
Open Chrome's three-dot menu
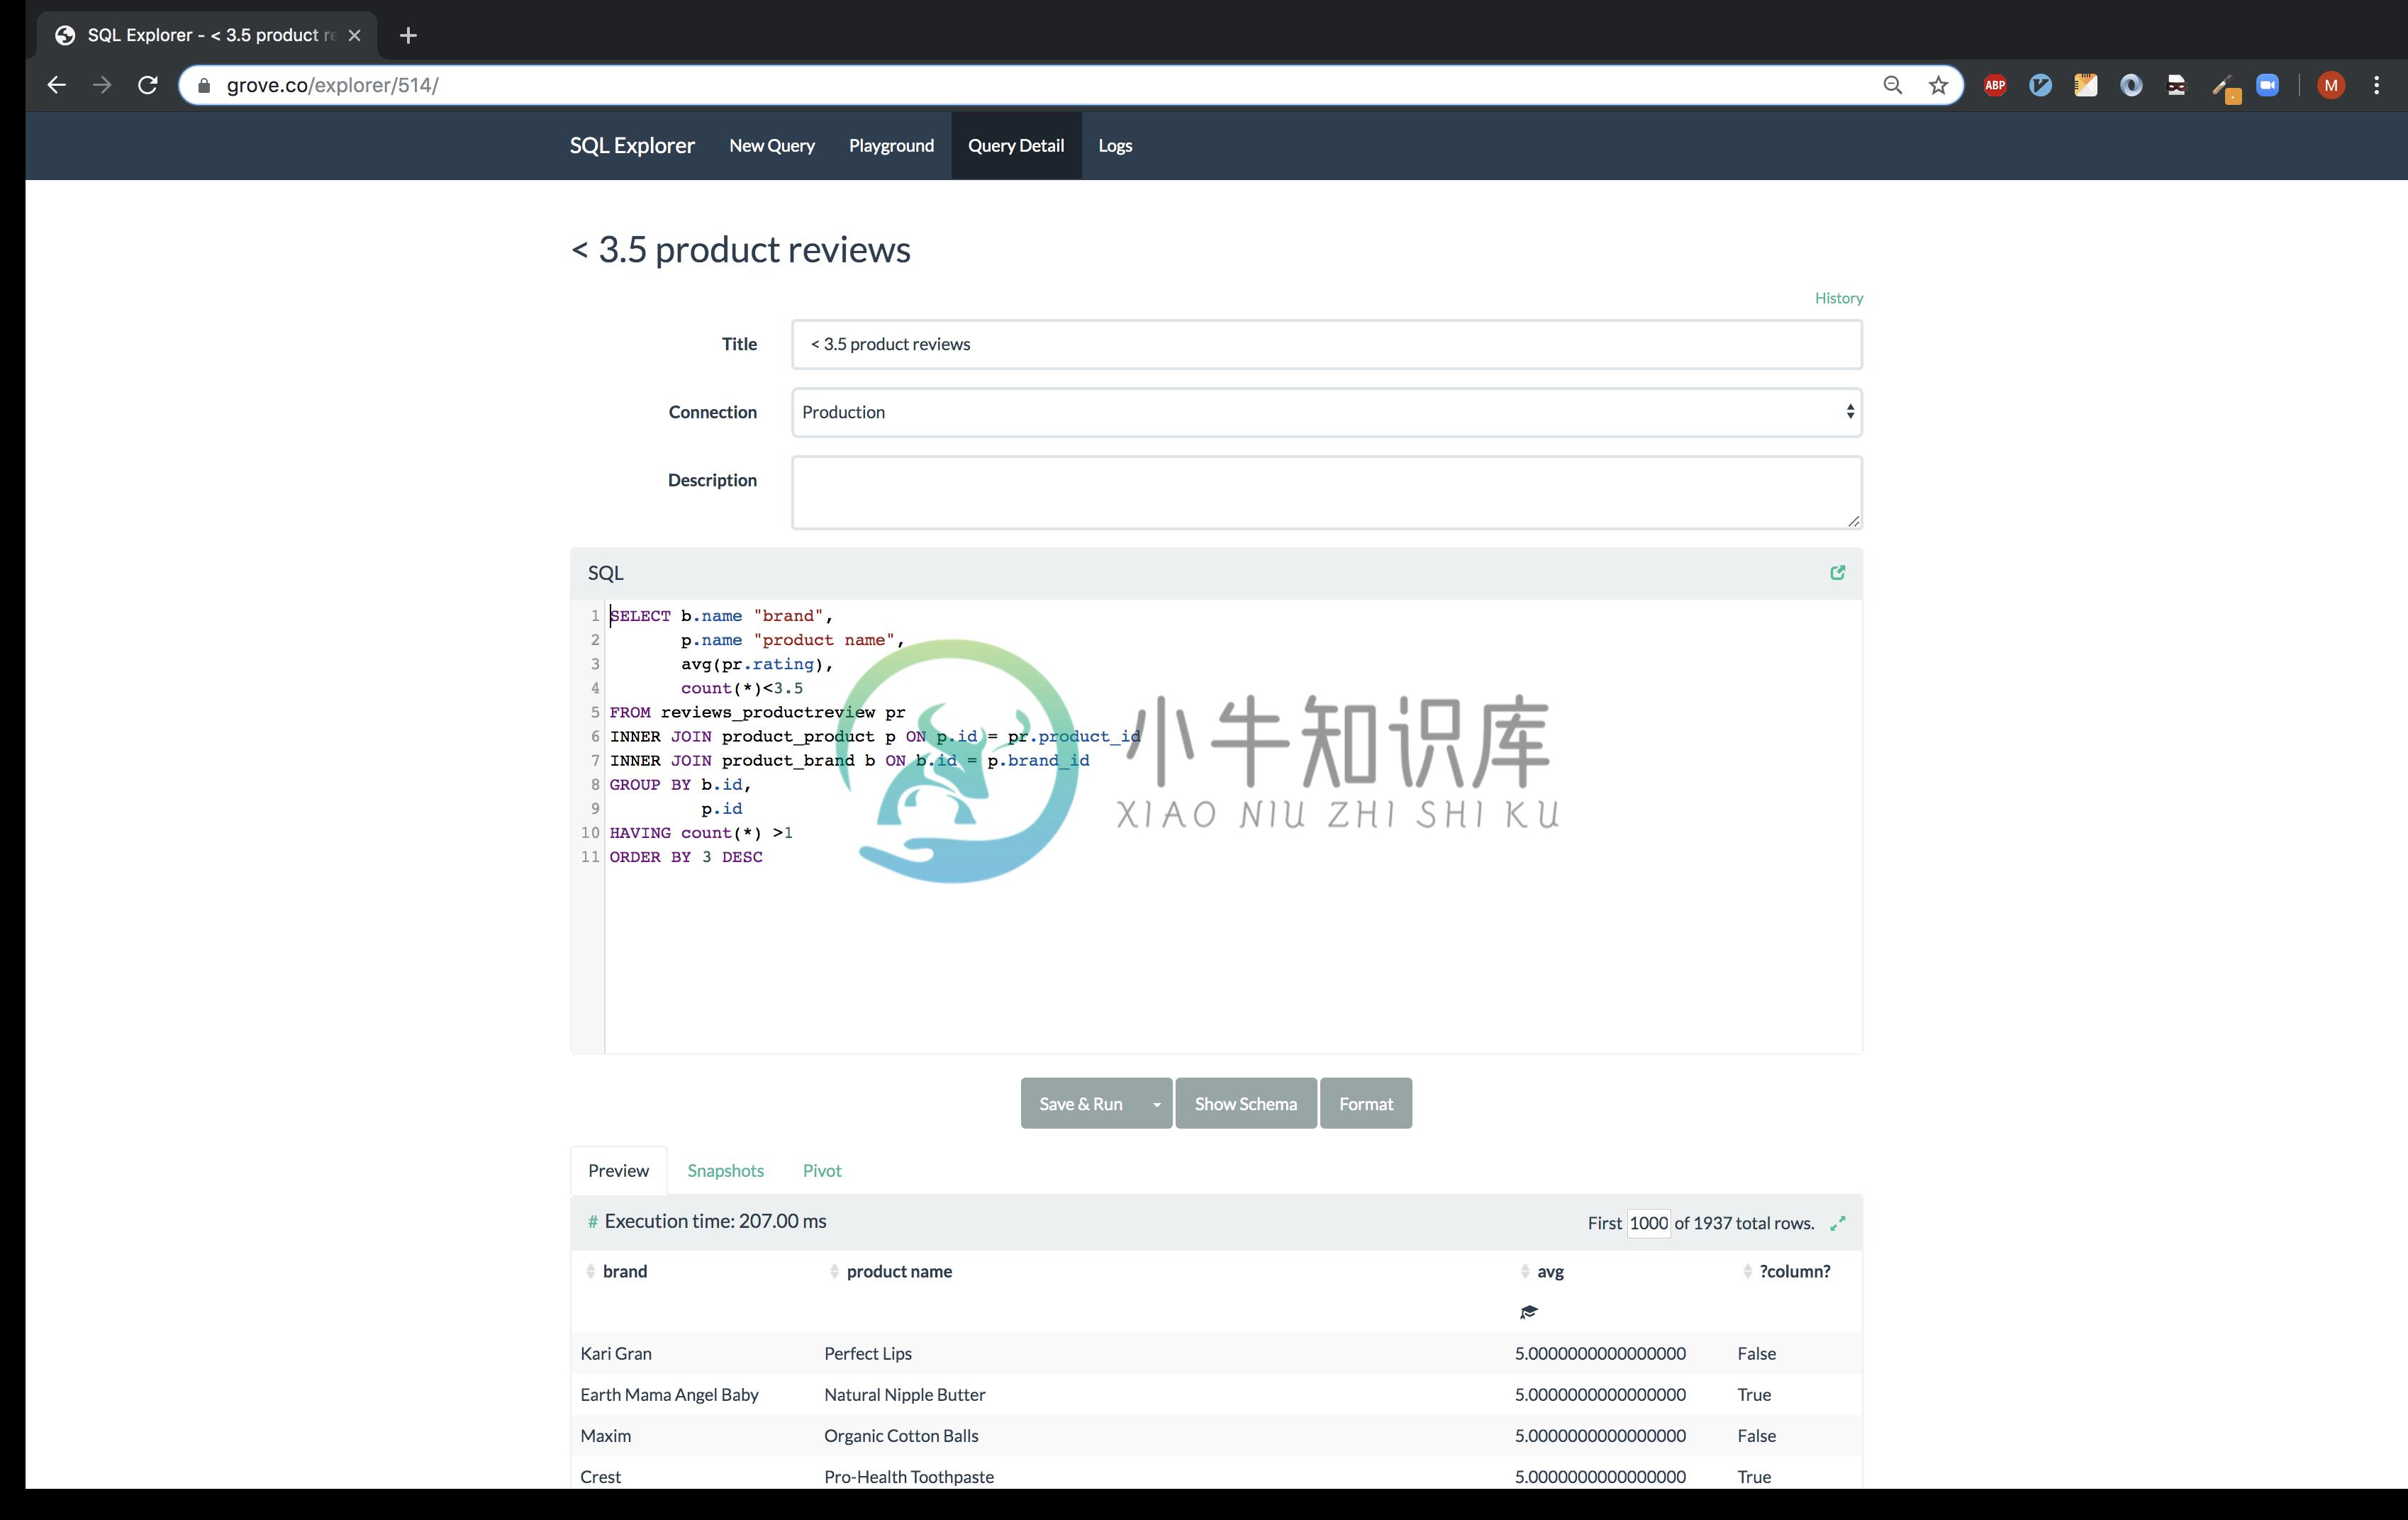(2376, 85)
